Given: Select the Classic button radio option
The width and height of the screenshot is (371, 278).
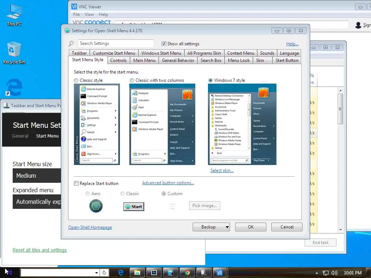Looking at the screenshot, I should click(x=122, y=194).
